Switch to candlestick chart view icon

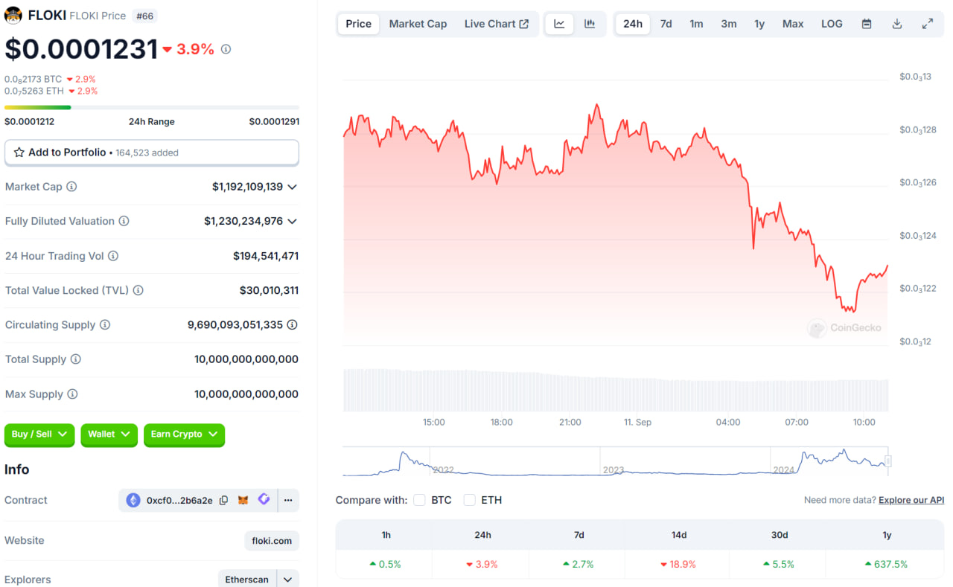(590, 24)
